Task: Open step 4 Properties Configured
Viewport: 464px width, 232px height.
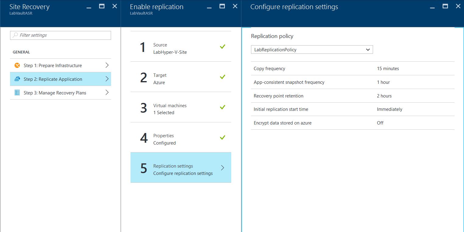Action: click(x=180, y=139)
